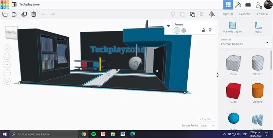Click Ed. rejilla button
Screen dimensions: 273x138
205,119
